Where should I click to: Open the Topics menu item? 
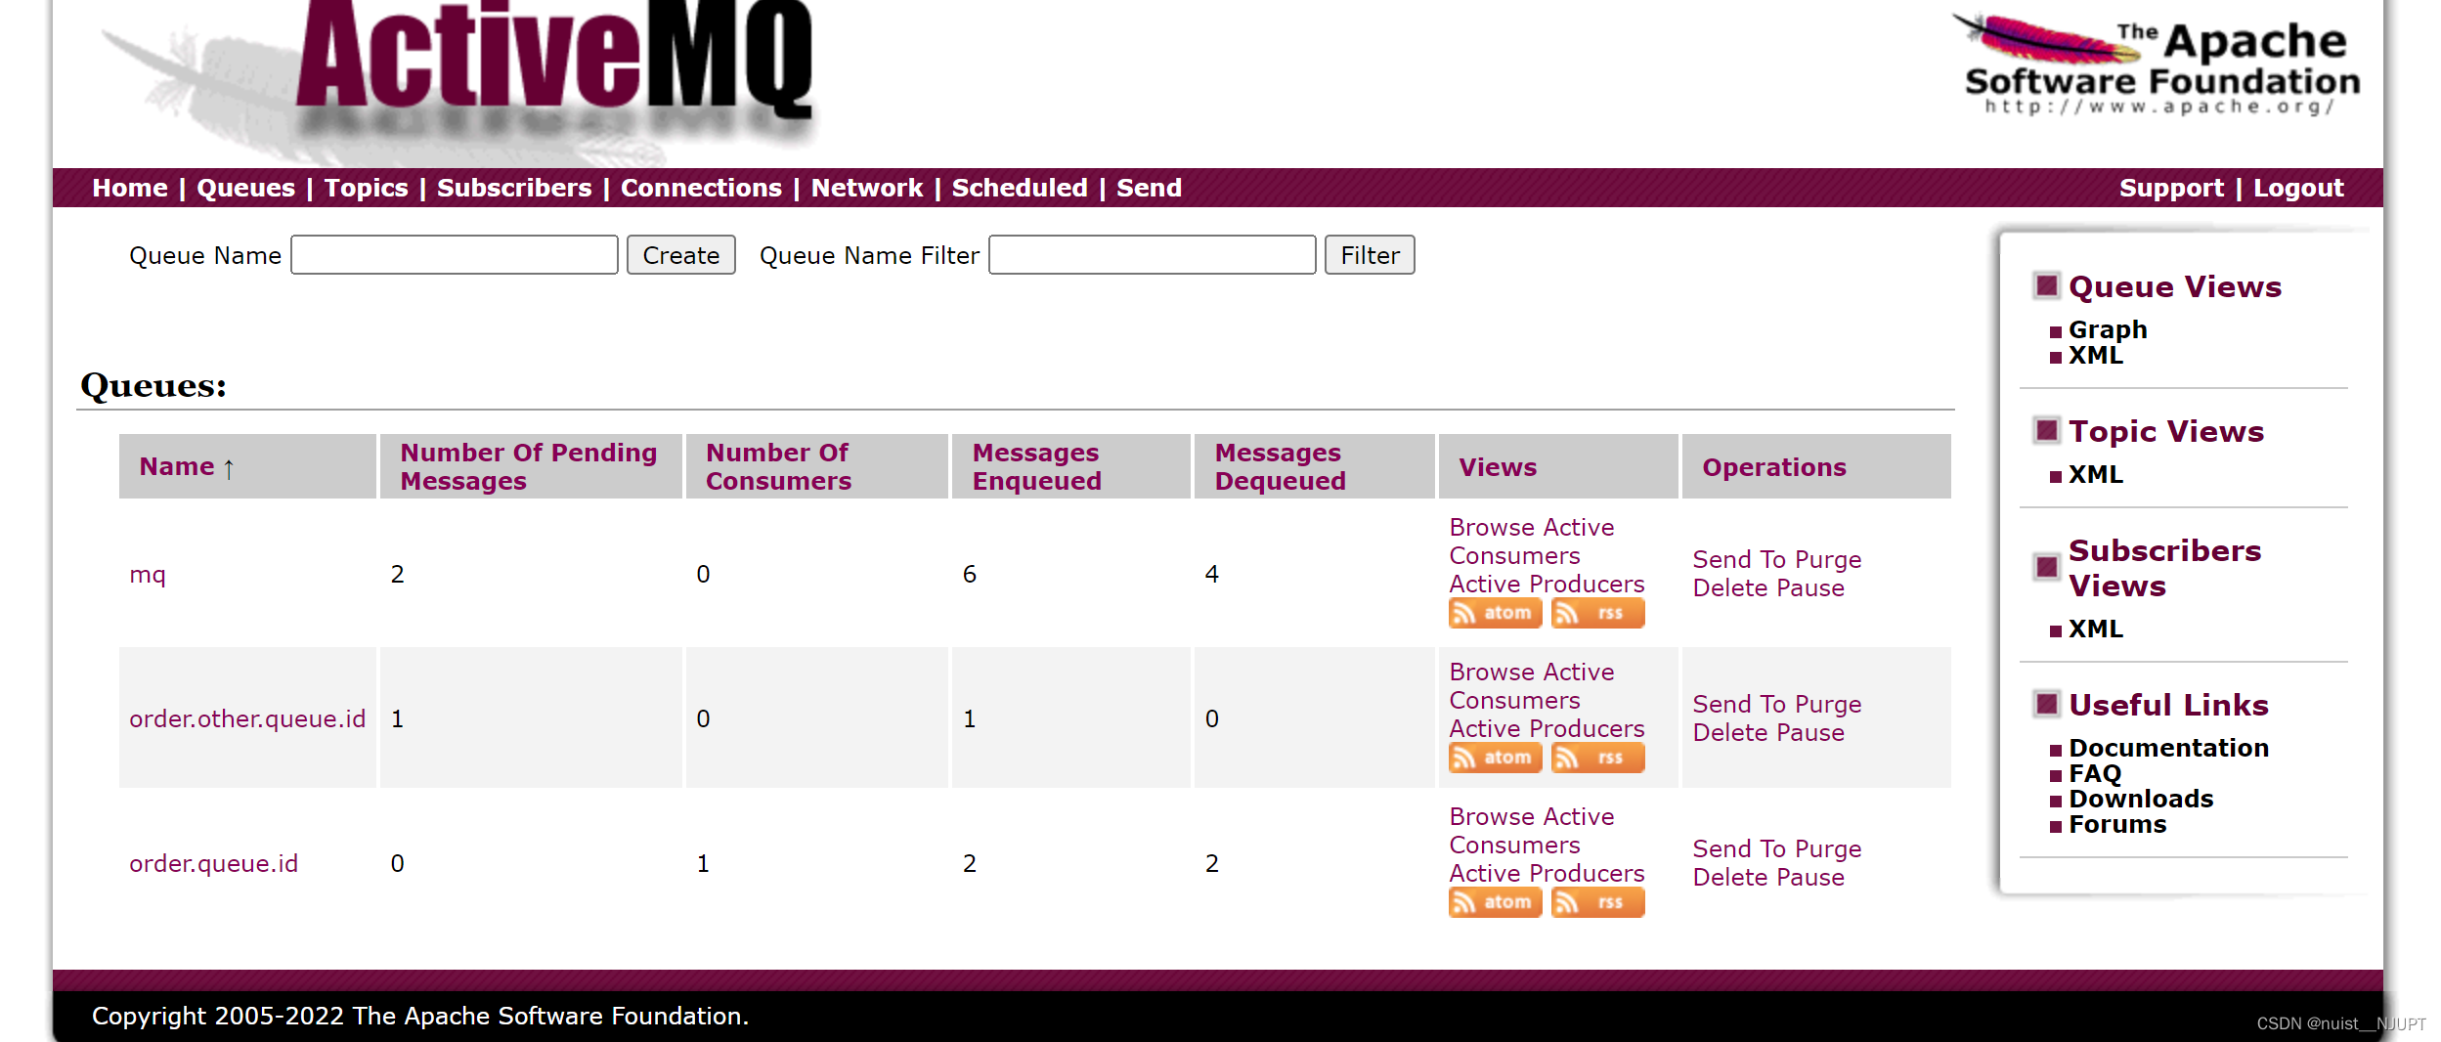pyautogui.click(x=366, y=188)
